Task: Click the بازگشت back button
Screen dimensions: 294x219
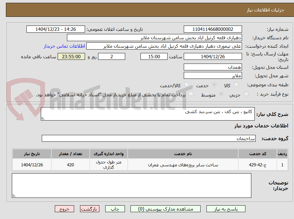Action: click(x=90, y=209)
